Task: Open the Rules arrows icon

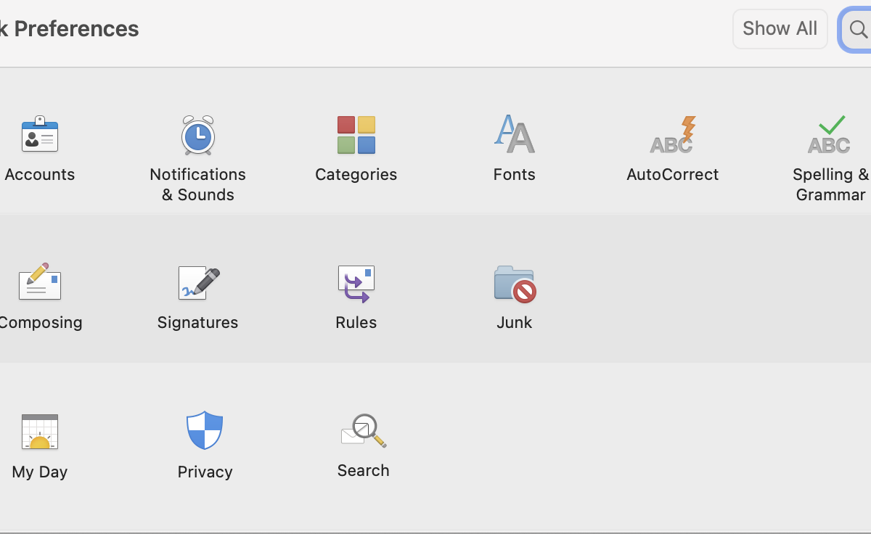Action: pos(356,283)
